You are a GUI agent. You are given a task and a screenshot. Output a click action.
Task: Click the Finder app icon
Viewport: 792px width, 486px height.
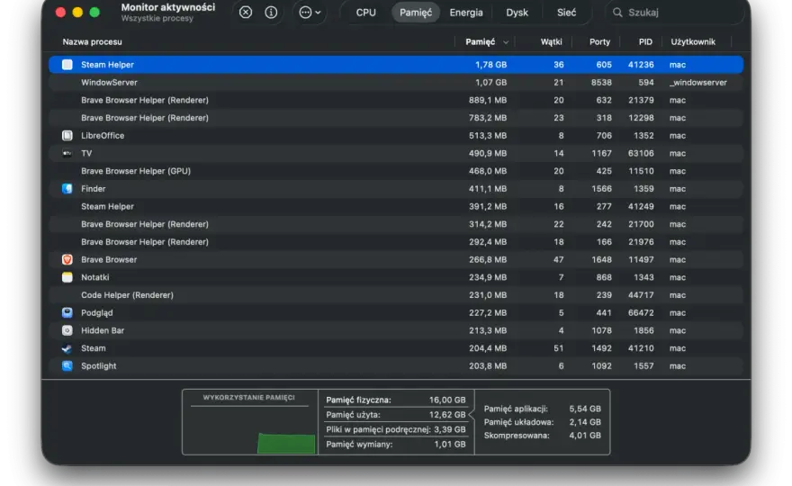point(67,188)
